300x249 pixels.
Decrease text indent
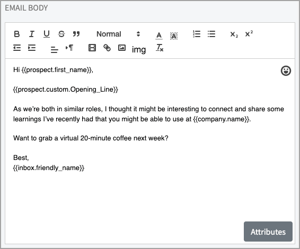17,48
